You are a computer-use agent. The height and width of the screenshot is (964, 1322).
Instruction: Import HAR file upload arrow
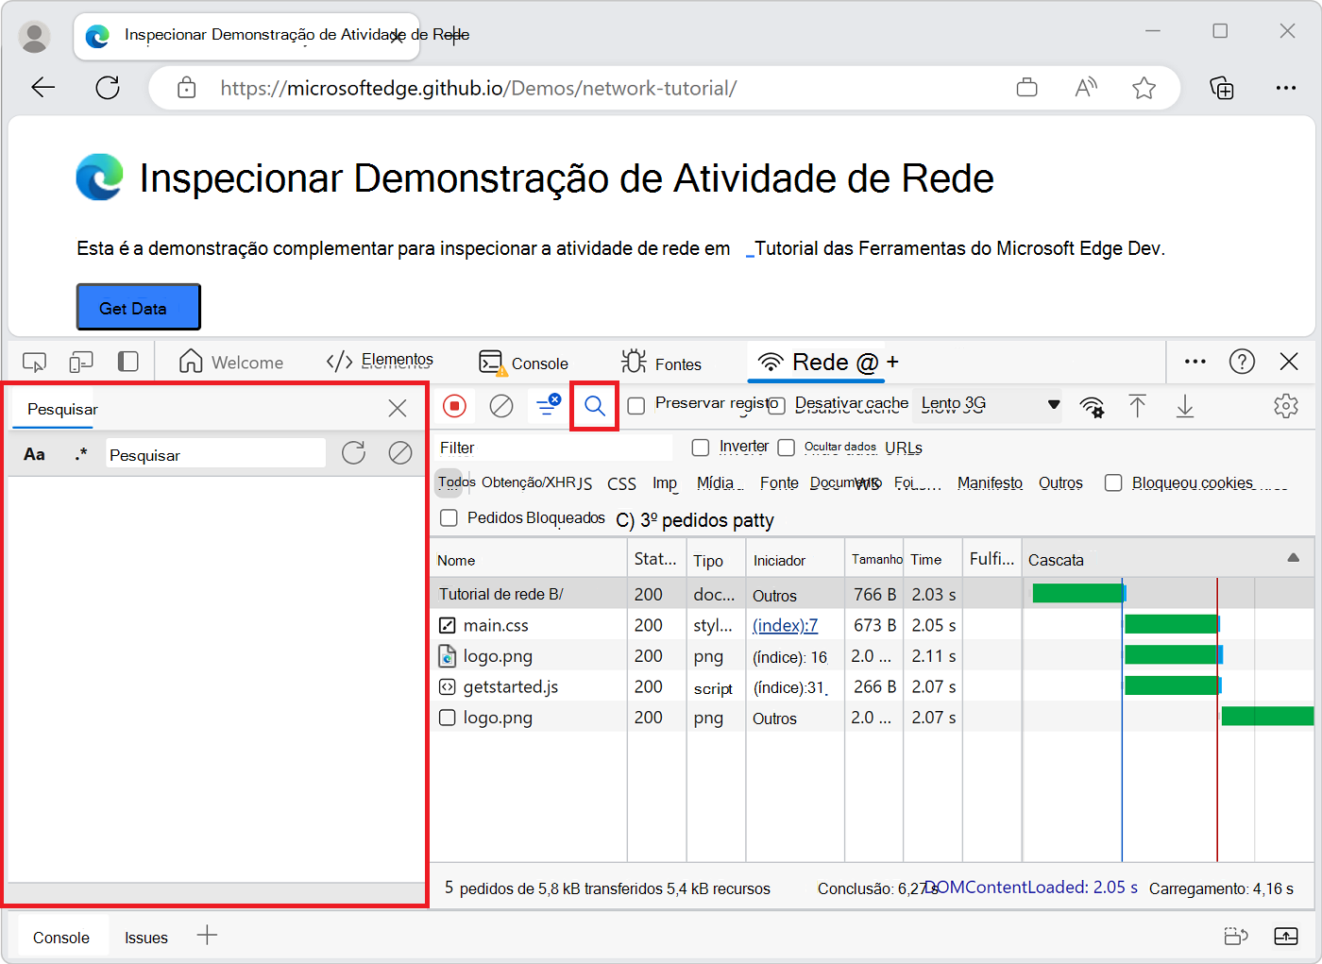(1138, 406)
